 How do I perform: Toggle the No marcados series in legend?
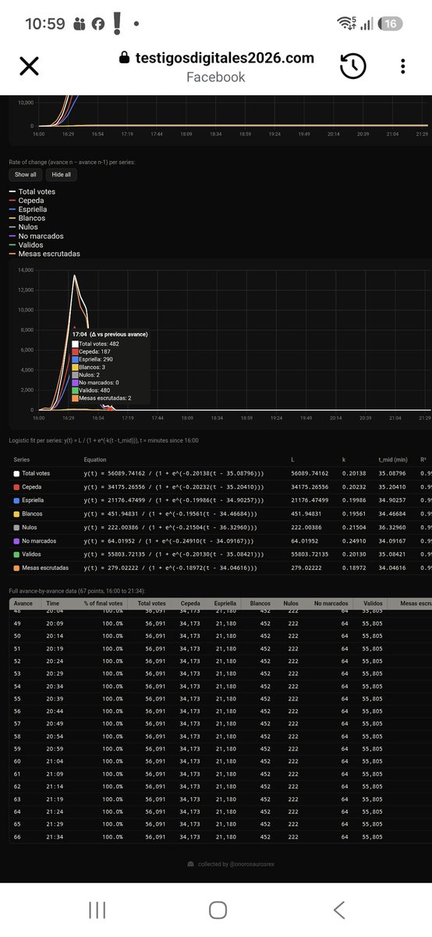pyautogui.click(x=36, y=236)
